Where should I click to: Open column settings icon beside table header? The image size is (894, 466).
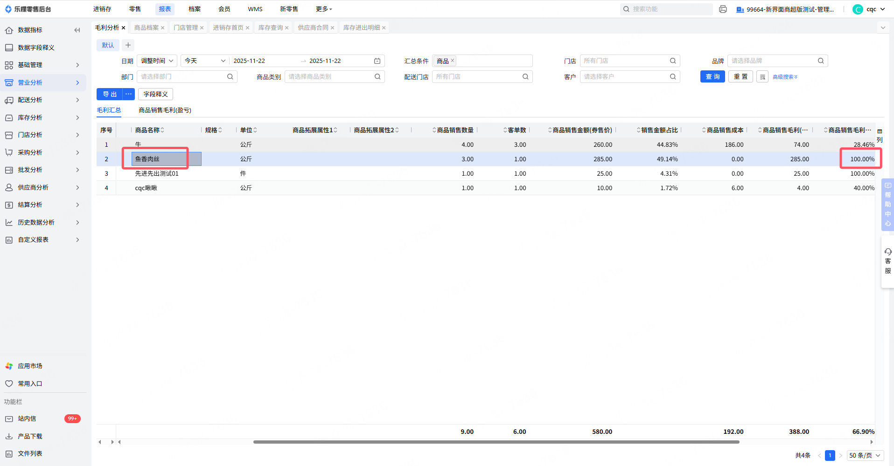point(880,131)
